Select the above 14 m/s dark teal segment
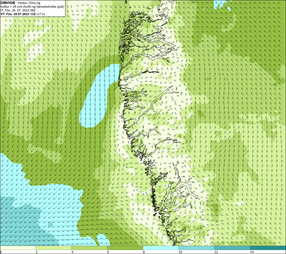Viewport: 286px width, 254px height. coord(268,248)
